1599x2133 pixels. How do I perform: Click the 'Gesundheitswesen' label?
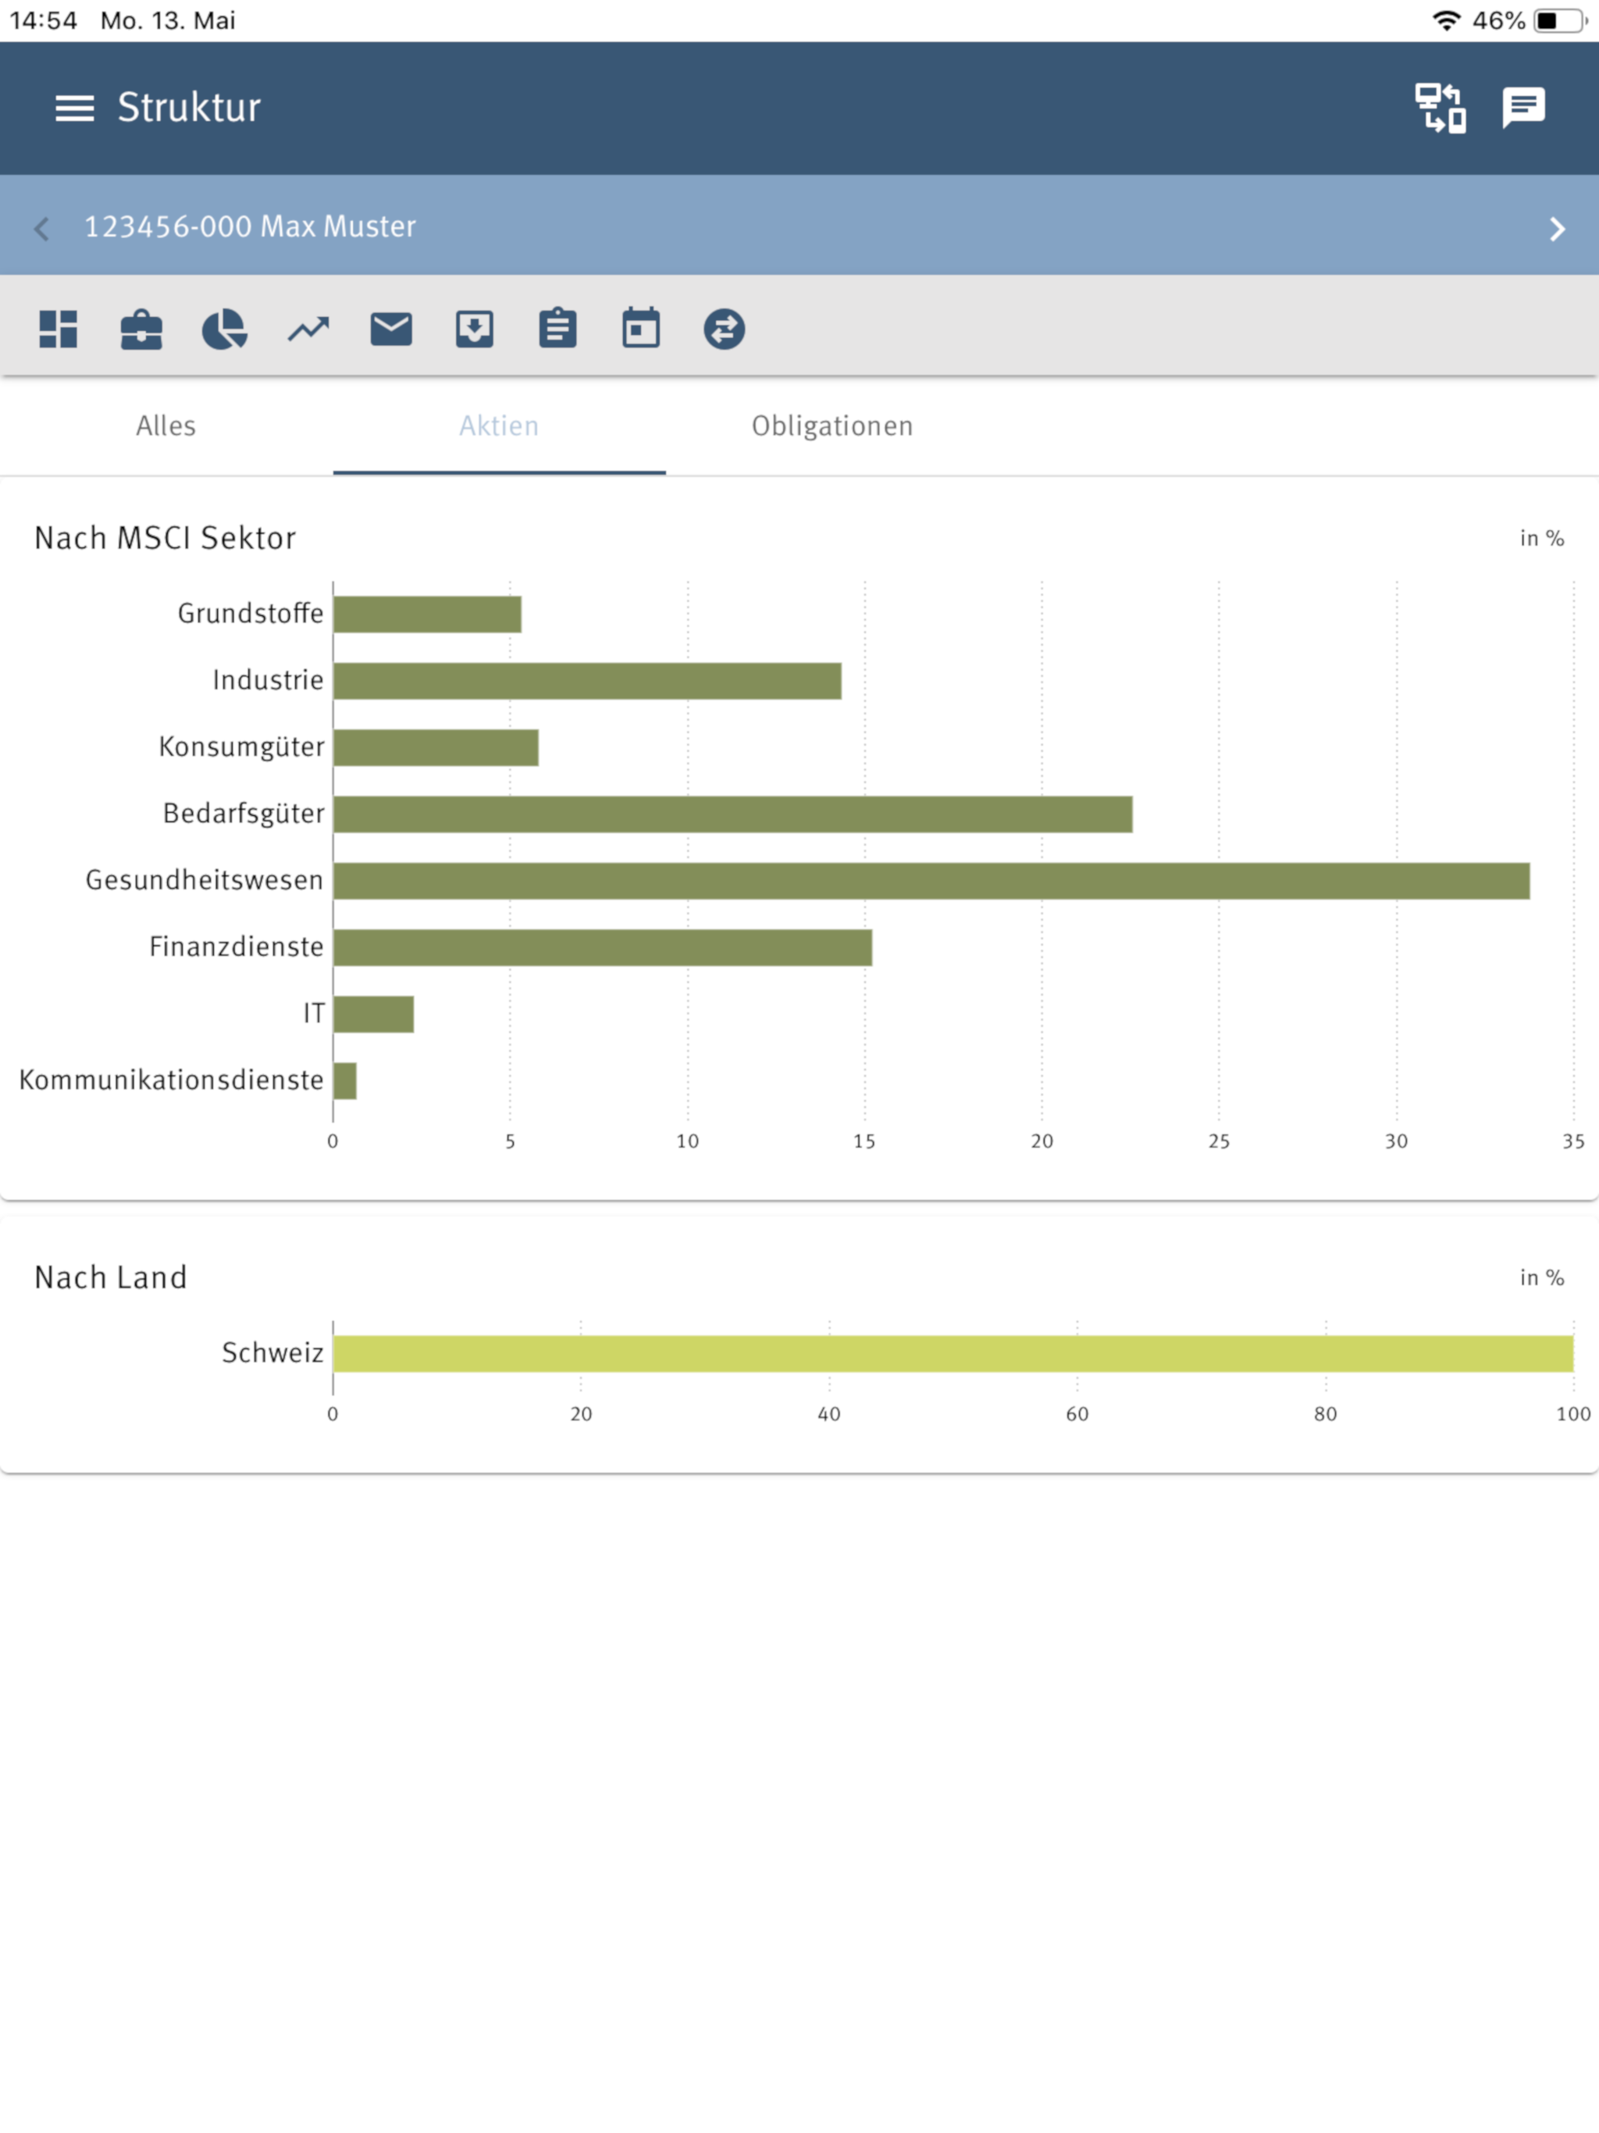[205, 881]
